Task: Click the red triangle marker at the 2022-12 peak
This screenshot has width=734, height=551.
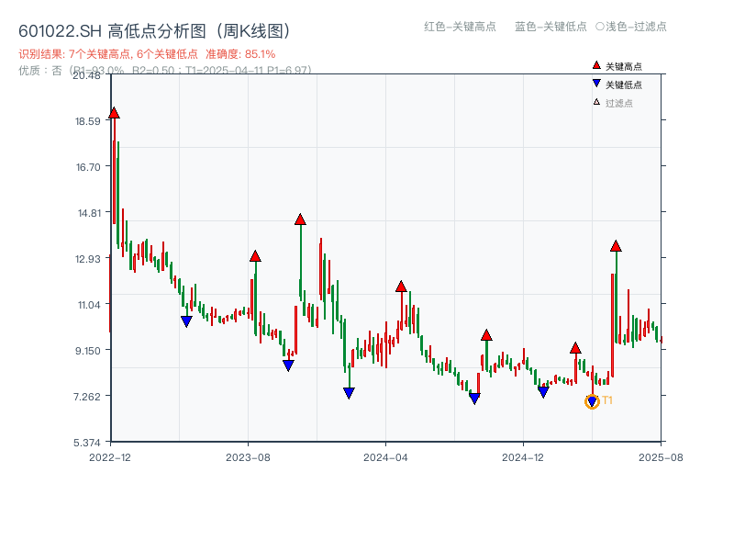Action: tap(113, 112)
